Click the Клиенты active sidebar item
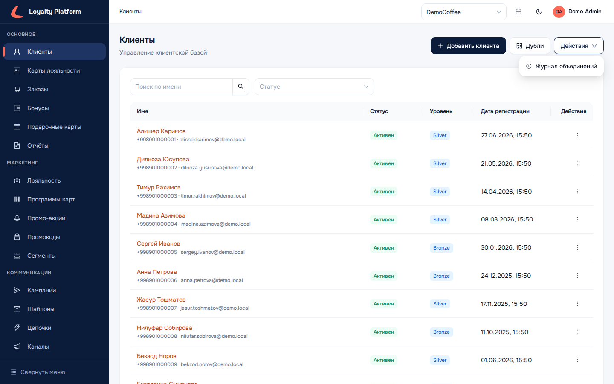 (55, 52)
